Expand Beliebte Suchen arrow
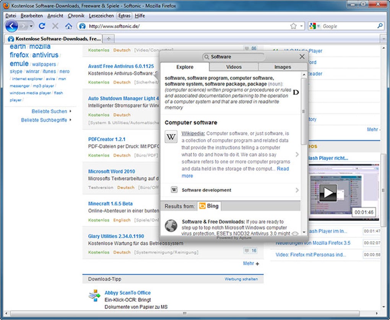Screen dimensions: 390x320 pyautogui.click(x=70, y=111)
